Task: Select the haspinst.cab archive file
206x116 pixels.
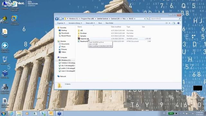Action: 84,39
